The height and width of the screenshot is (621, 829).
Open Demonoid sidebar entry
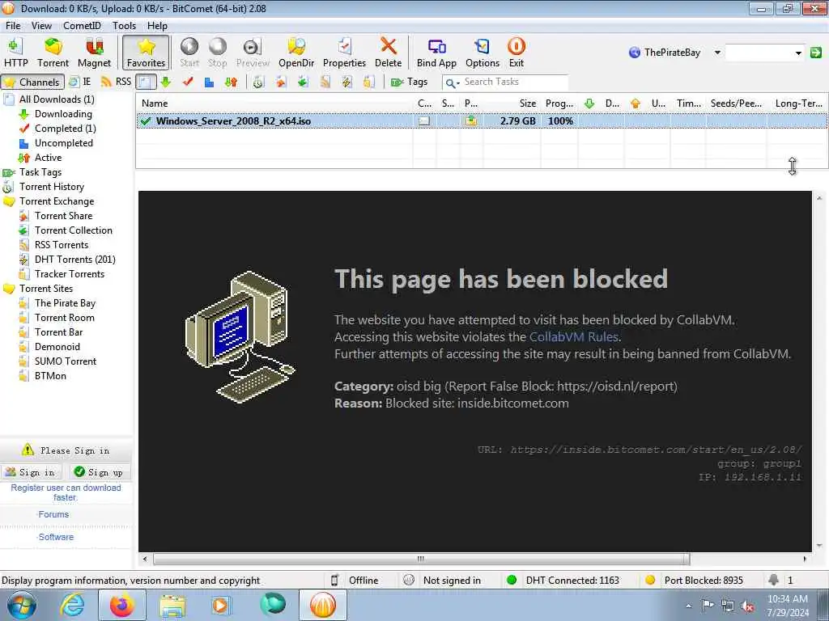click(57, 347)
